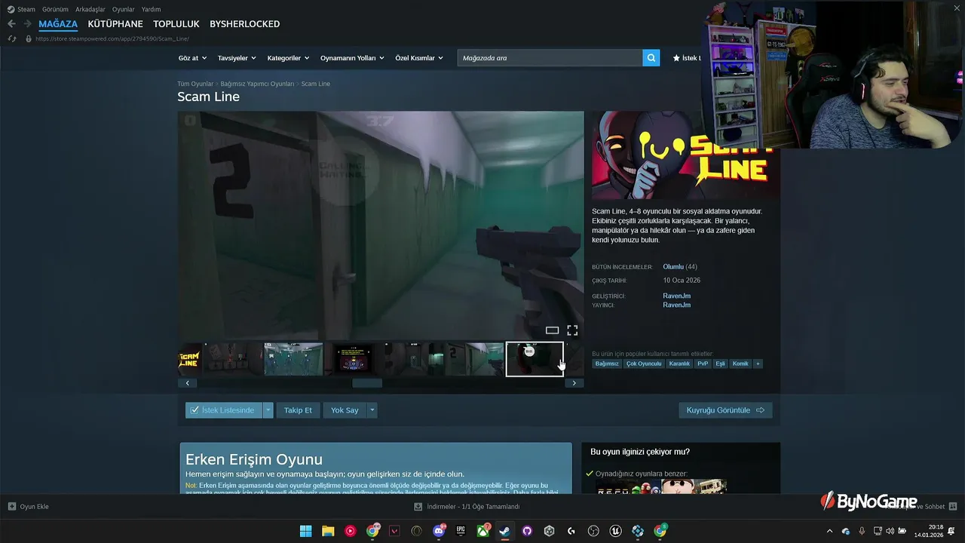This screenshot has height=543, width=965.
Task: Open Discord from the taskbar
Action: pos(439,531)
